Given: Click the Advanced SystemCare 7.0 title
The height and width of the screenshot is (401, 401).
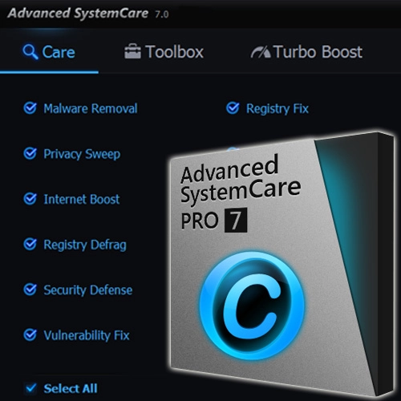Looking at the screenshot, I should [88, 14].
